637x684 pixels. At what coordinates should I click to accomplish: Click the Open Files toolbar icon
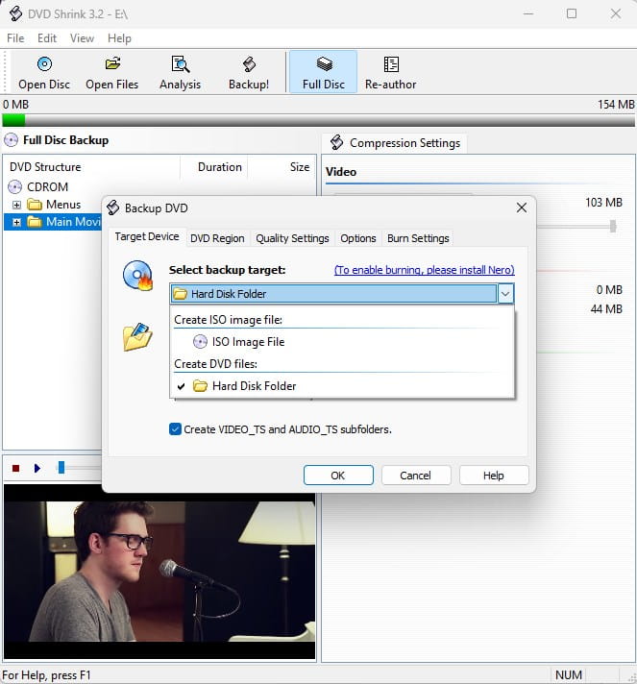pyautogui.click(x=112, y=64)
